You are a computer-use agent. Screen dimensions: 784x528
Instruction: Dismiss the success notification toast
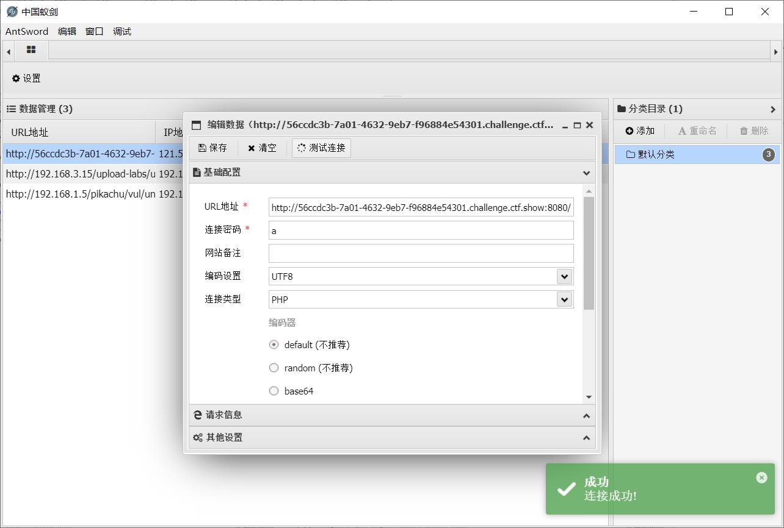click(761, 477)
